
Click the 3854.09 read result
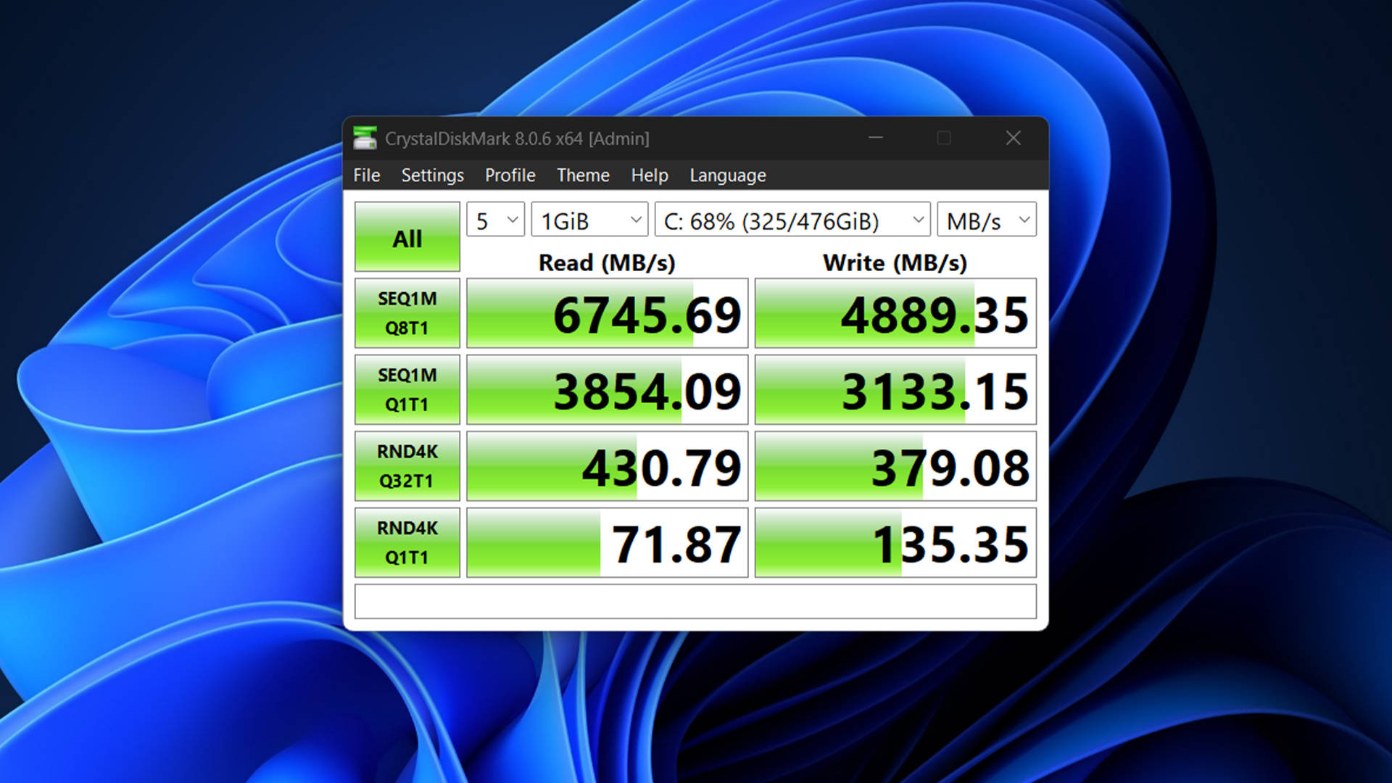point(608,390)
